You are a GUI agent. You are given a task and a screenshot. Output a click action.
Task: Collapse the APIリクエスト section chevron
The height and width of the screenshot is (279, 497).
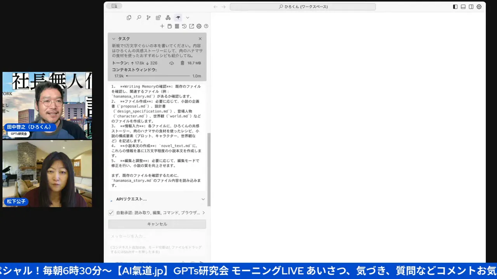click(x=203, y=199)
